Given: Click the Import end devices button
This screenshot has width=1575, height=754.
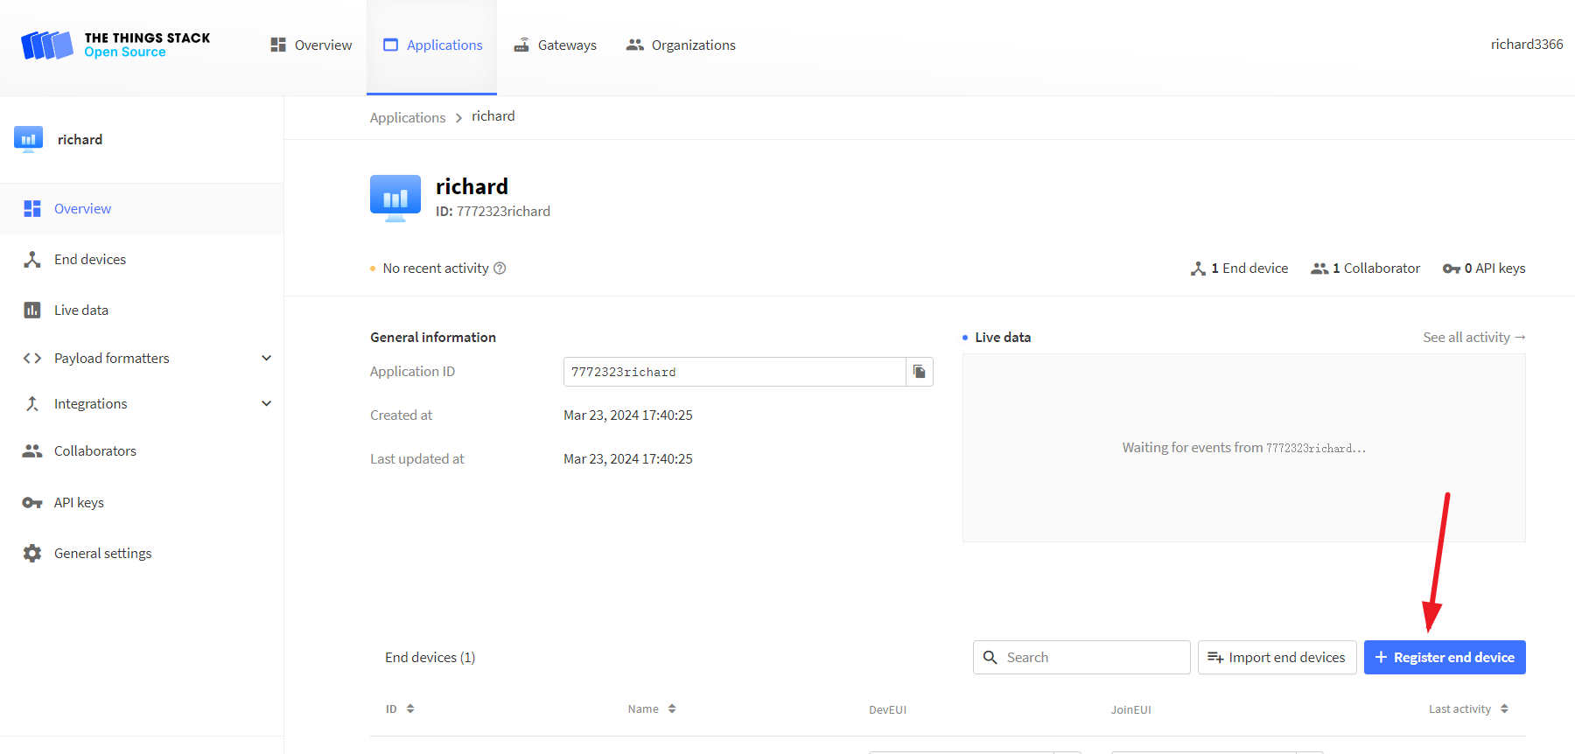Looking at the screenshot, I should [1277, 658].
